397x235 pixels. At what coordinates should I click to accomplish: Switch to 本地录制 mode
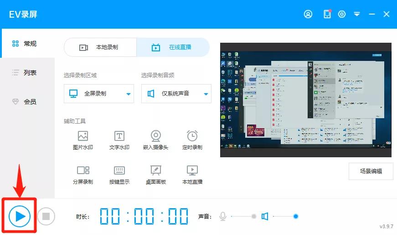click(100, 47)
